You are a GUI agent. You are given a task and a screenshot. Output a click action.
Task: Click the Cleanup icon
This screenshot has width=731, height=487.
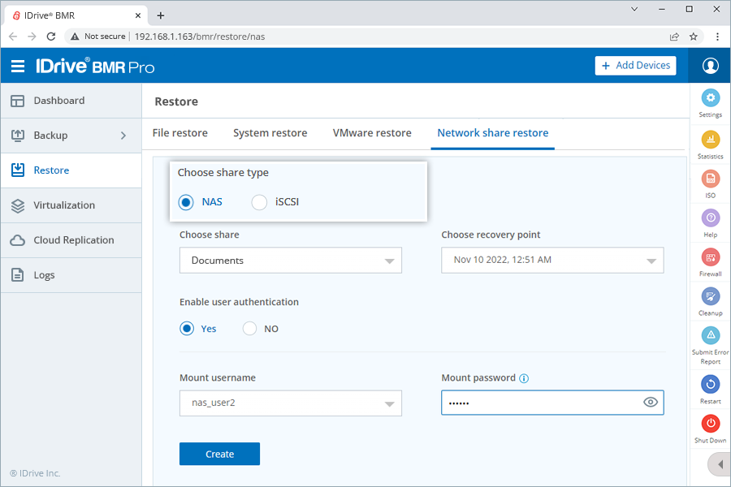(710, 296)
